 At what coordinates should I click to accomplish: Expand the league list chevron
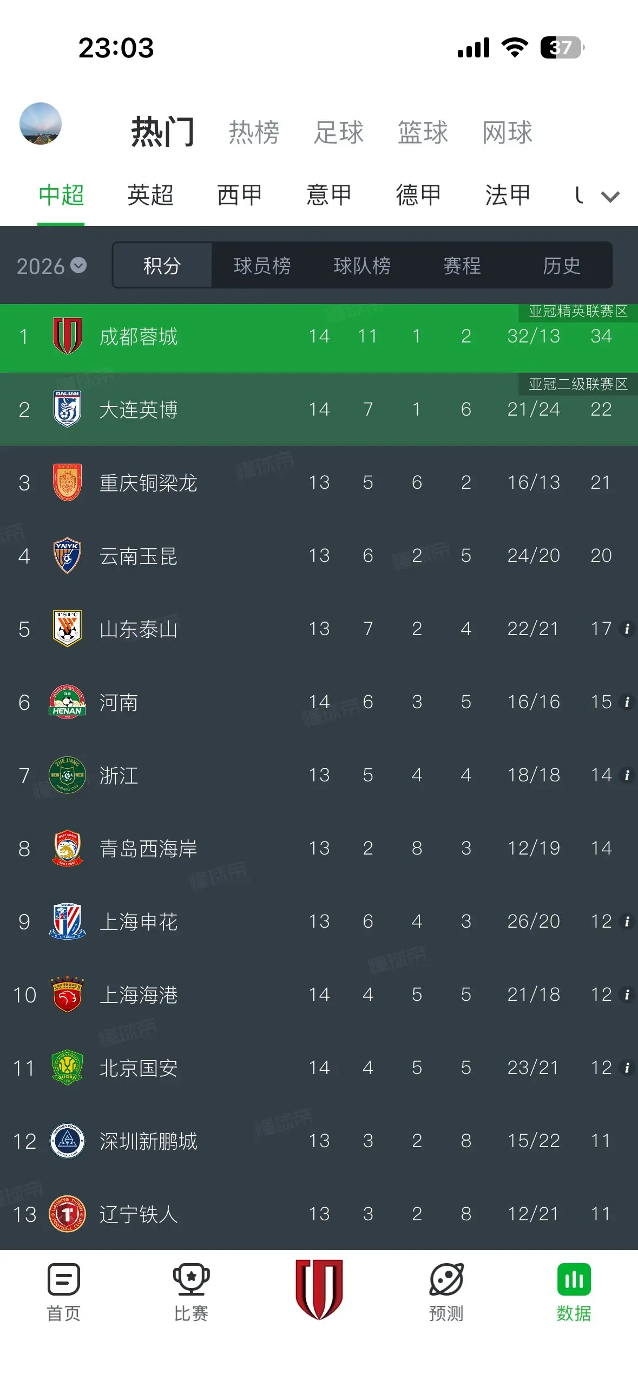(610, 197)
